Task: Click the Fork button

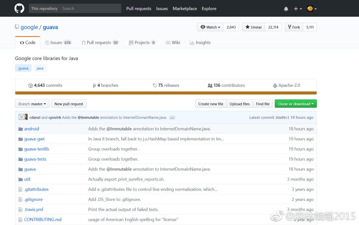Action: coord(294,27)
